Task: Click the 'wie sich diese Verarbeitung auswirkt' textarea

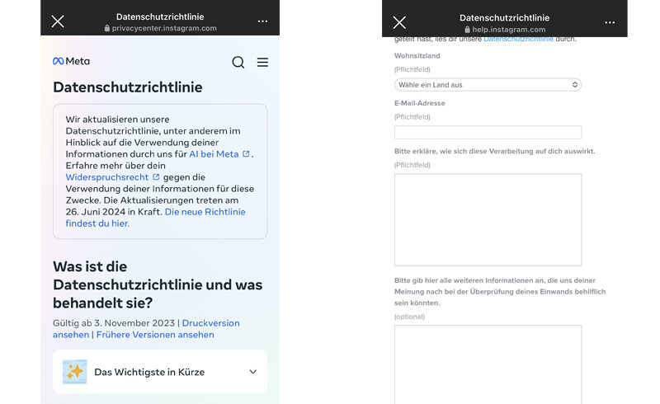Action: pos(488,219)
